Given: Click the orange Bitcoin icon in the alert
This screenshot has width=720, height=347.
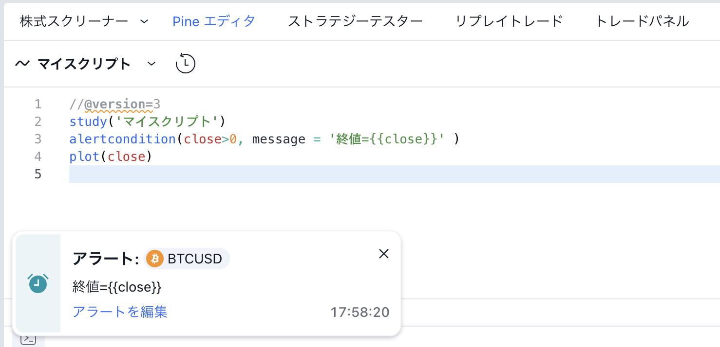Looking at the screenshot, I should pyautogui.click(x=154, y=259).
